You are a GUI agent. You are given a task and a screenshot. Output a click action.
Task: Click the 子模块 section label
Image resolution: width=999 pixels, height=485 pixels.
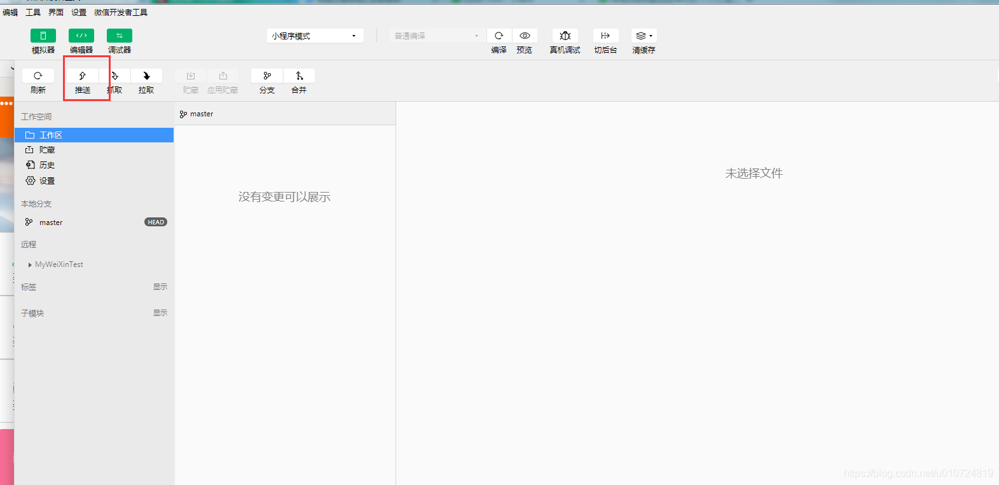(x=32, y=313)
